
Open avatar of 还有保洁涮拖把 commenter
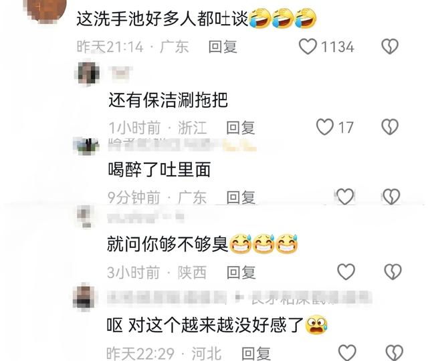tap(87, 73)
